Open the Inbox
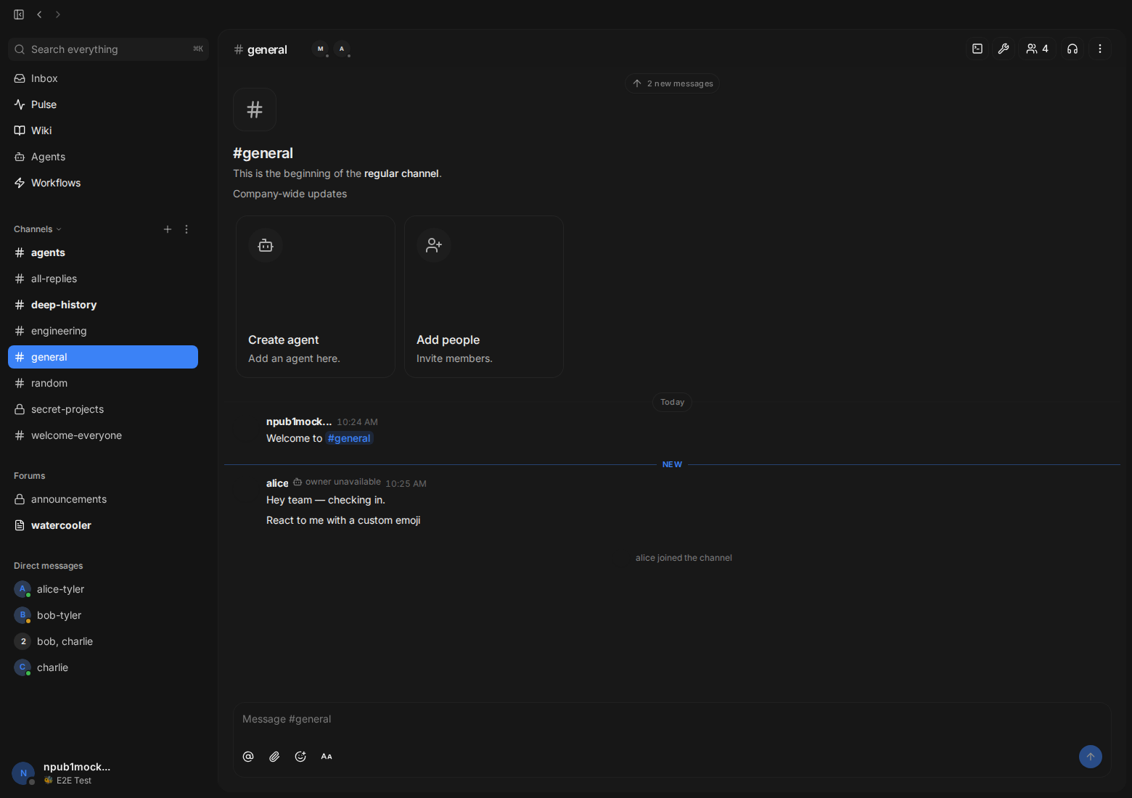1132x798 pixels. 103,78
